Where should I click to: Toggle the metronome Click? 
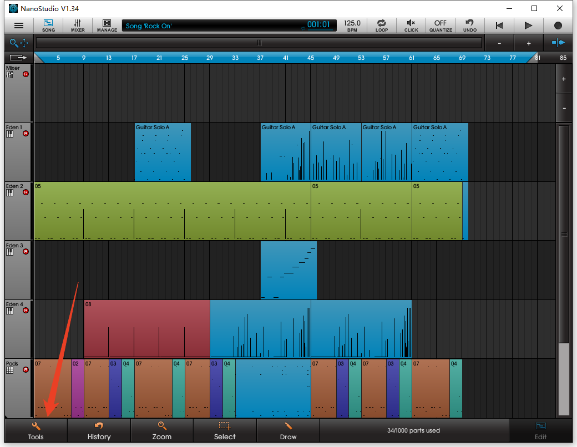[411, 26]
